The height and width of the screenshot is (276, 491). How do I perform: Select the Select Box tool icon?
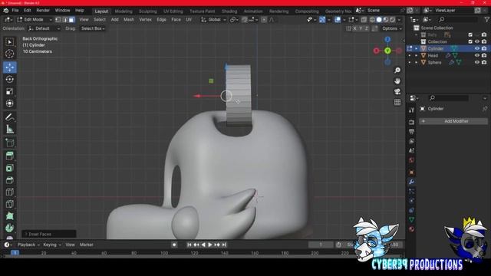click(x=10, y=42)
